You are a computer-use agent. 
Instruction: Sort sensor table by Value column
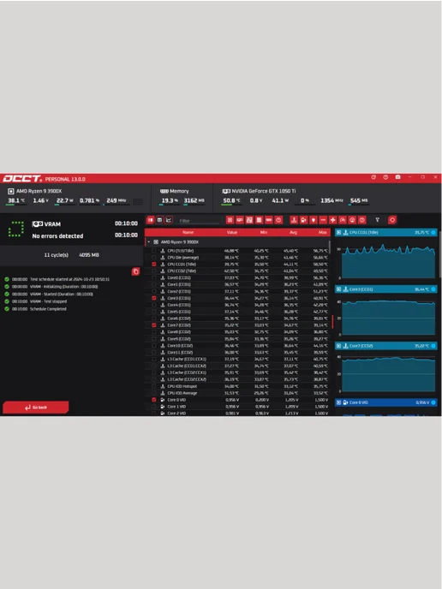(x=232, y=233)
